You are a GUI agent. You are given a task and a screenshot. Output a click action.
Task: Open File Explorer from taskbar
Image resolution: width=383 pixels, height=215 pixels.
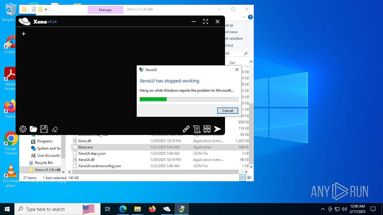point(137,209)
